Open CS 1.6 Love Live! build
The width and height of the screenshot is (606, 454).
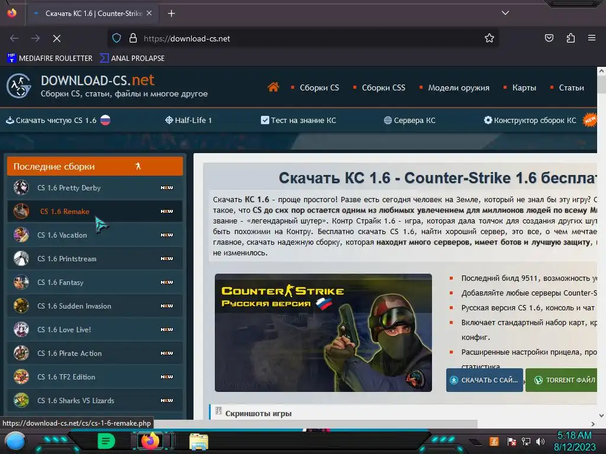pyautogui.click(x=95, y=329)
